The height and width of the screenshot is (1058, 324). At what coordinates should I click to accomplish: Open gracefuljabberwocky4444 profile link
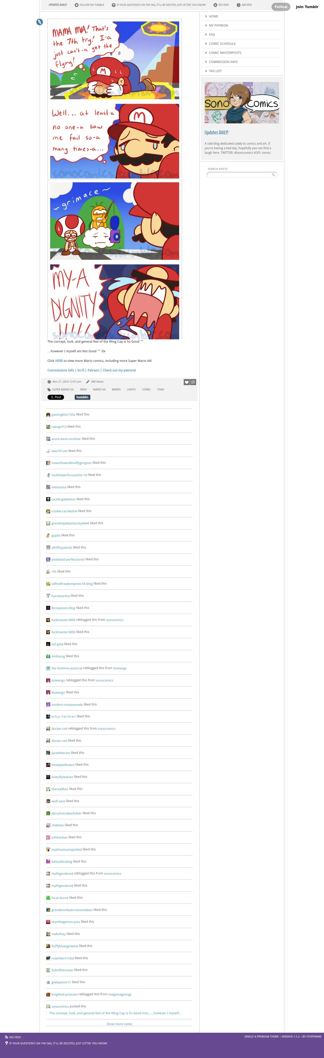click(x=70, y=523)
